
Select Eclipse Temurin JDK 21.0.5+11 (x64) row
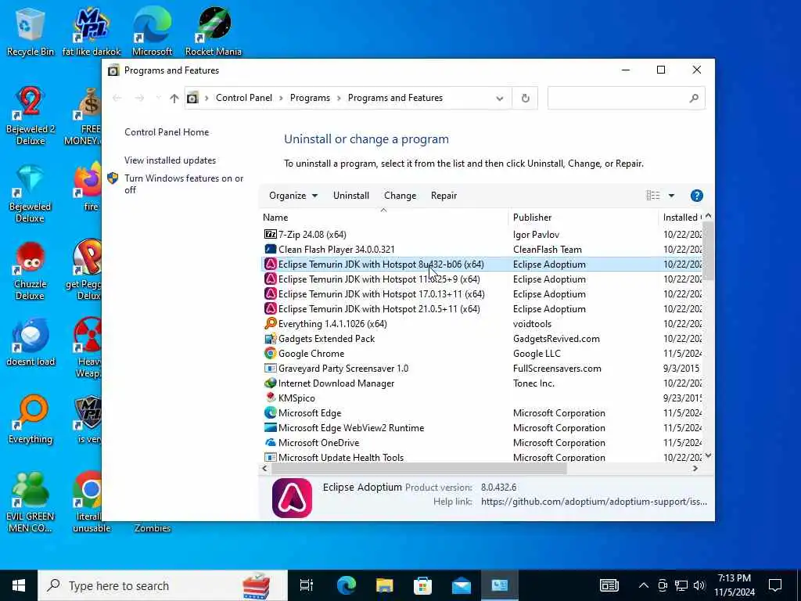click(x=482, y=308)
